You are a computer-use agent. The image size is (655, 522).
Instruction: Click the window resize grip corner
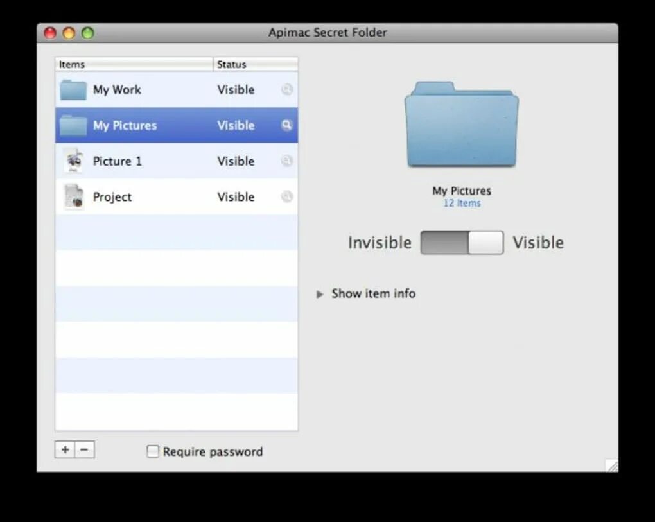click(612, 465)
